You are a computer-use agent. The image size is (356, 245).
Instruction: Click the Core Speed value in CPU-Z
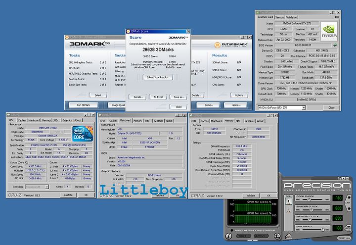point(36,166)
